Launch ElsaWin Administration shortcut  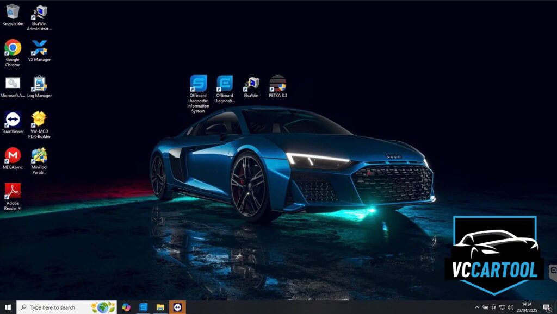tap(39, 13)
